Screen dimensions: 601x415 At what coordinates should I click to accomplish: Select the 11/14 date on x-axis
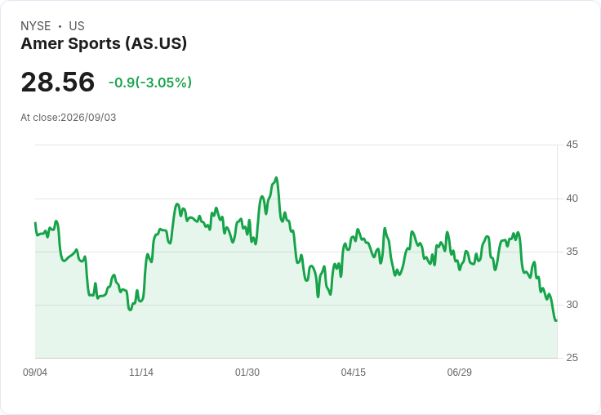(x=141, y=373)
